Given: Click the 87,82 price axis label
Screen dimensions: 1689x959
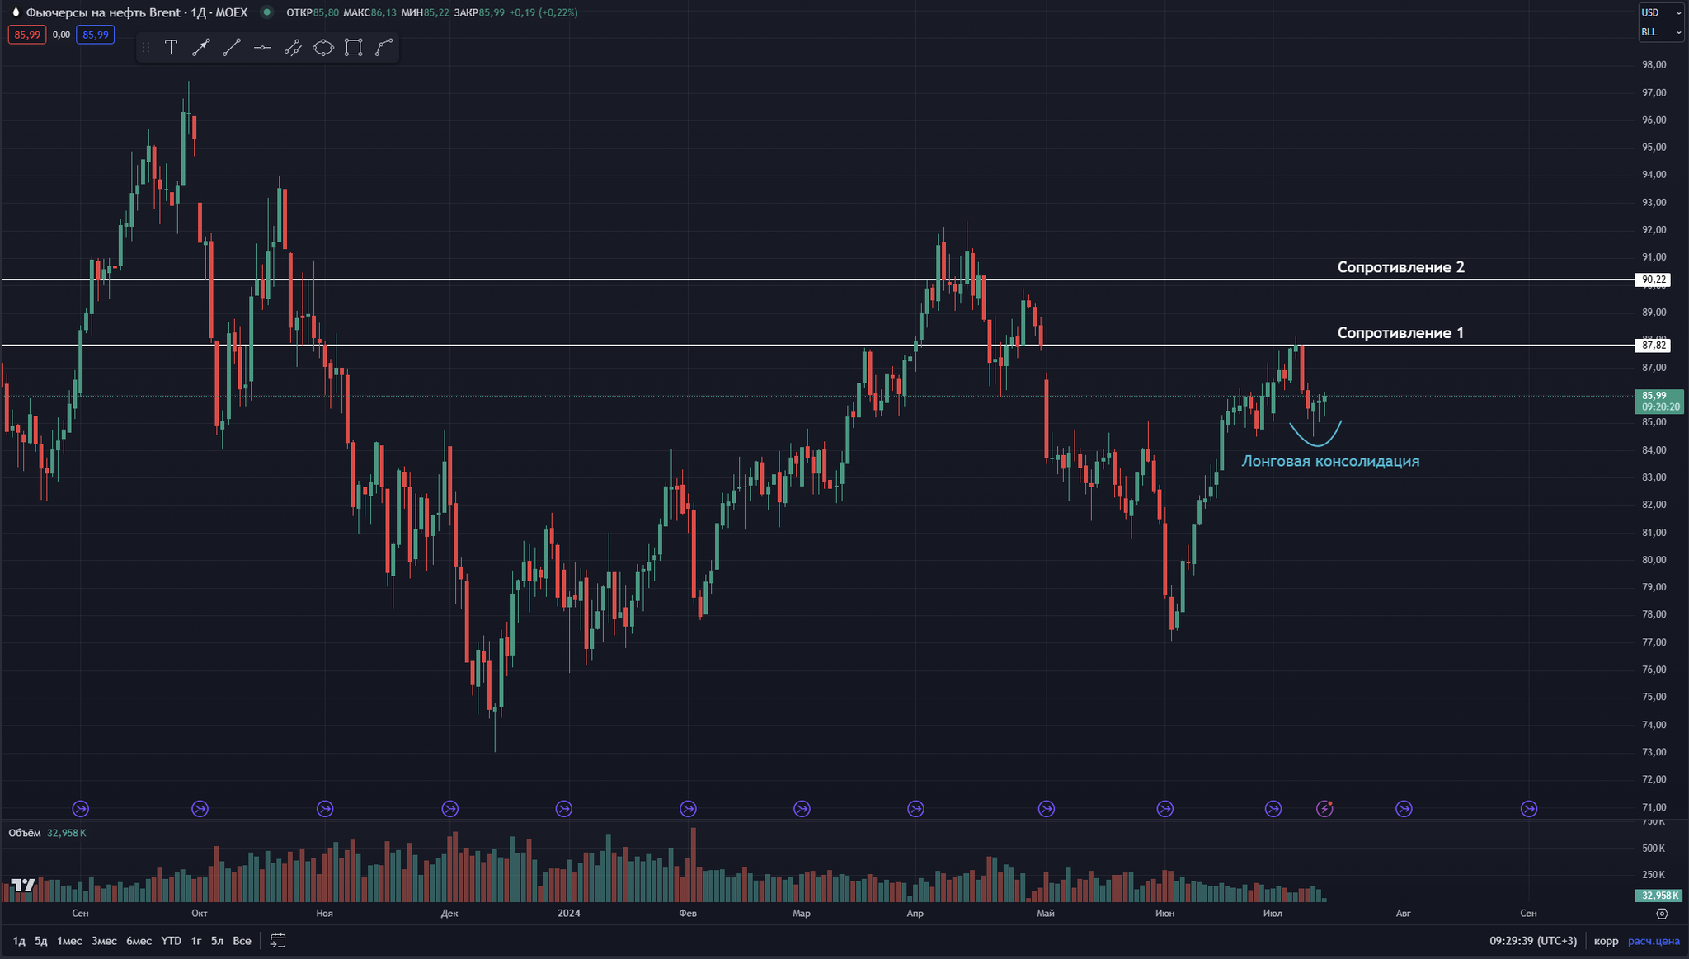Looking at the screenshot, I should 1654,346.
